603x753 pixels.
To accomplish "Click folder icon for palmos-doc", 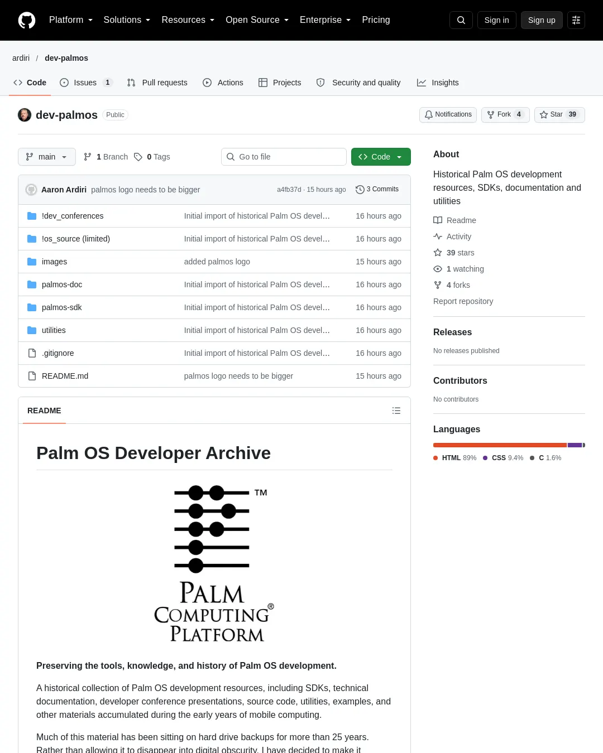I will pos(32,284).
